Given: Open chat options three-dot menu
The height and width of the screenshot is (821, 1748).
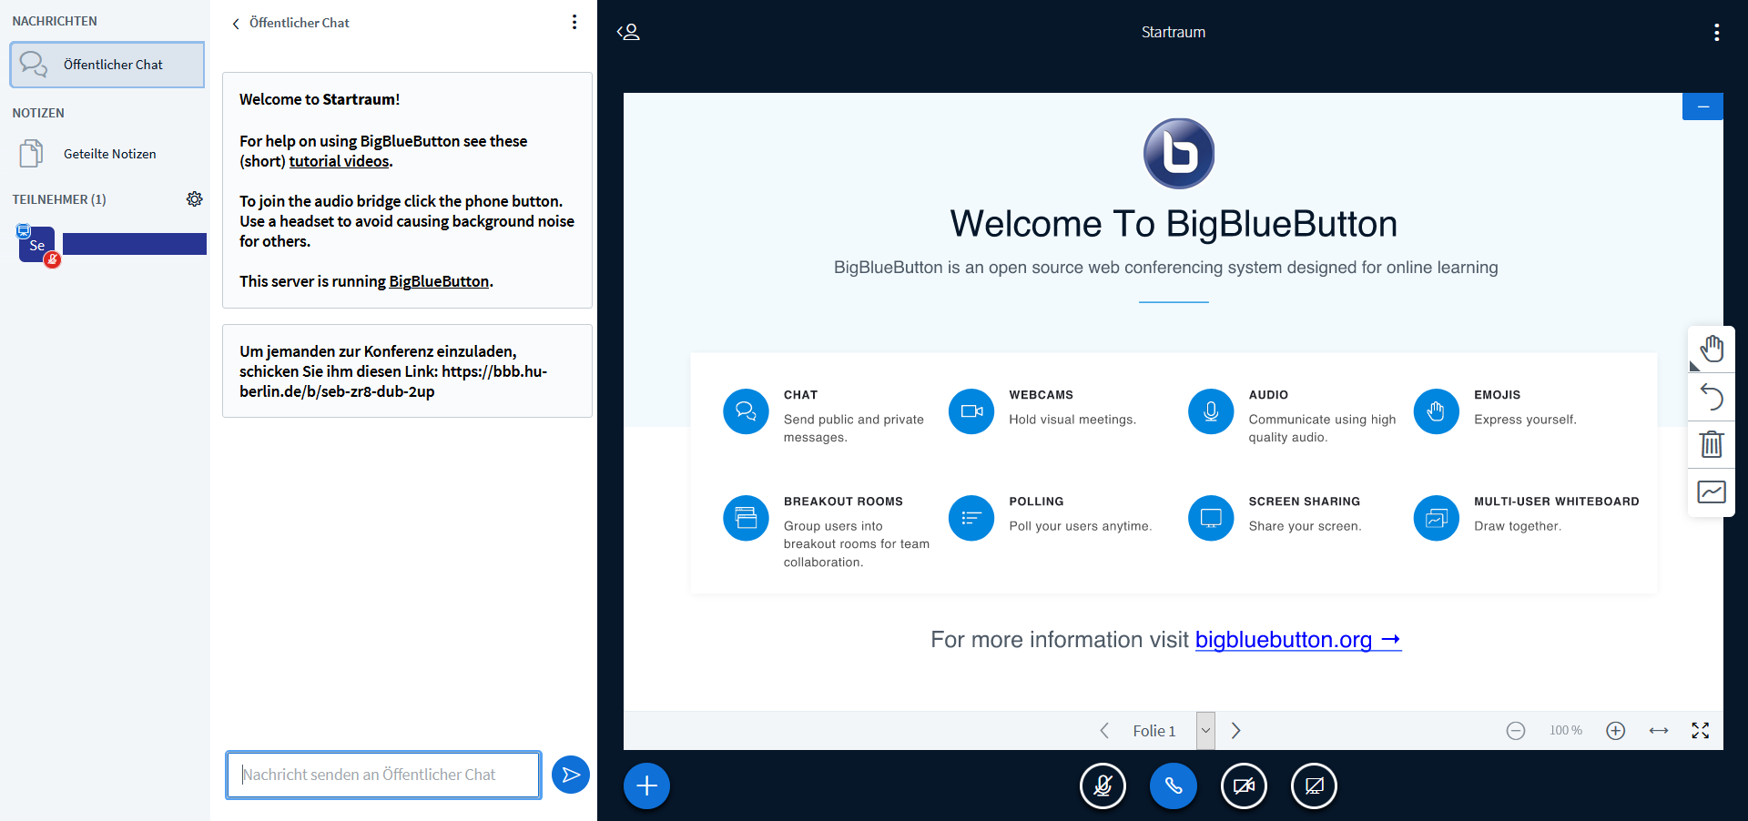Looking at the screenshot, I should pos(574,22).
